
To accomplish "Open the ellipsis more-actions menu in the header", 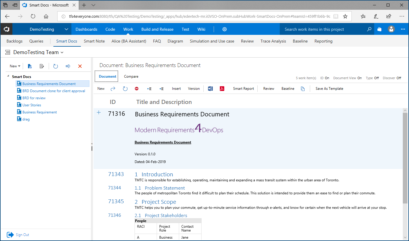I will [403, 29].
